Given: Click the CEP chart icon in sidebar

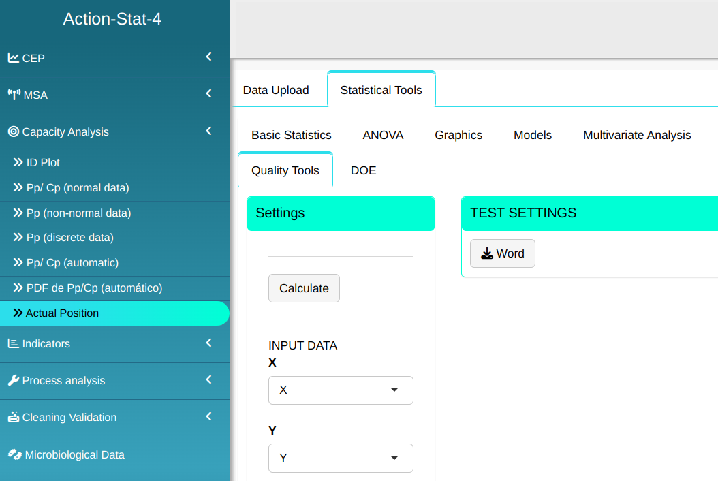Looking at the screenshot, I should click(13, 58).
